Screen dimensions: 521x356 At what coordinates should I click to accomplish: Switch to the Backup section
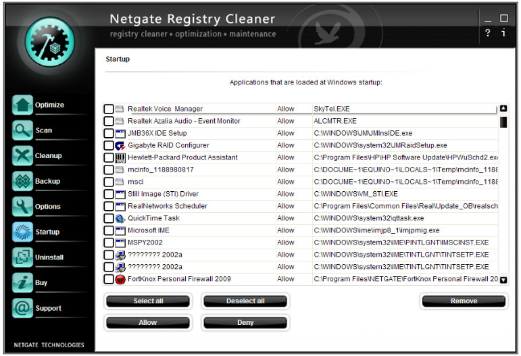[47, 181]
